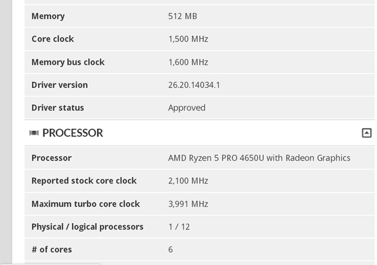
Task: Click the 2,100 MHz stock clock value
Action: (188, 181)
